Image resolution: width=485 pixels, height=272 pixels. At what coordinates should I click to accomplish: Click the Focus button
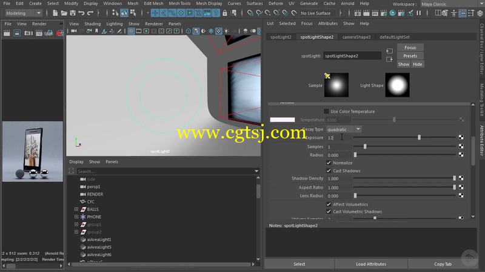tap(410, 48)
